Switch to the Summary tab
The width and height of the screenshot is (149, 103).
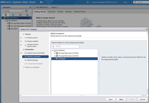[x=52, y=12]
